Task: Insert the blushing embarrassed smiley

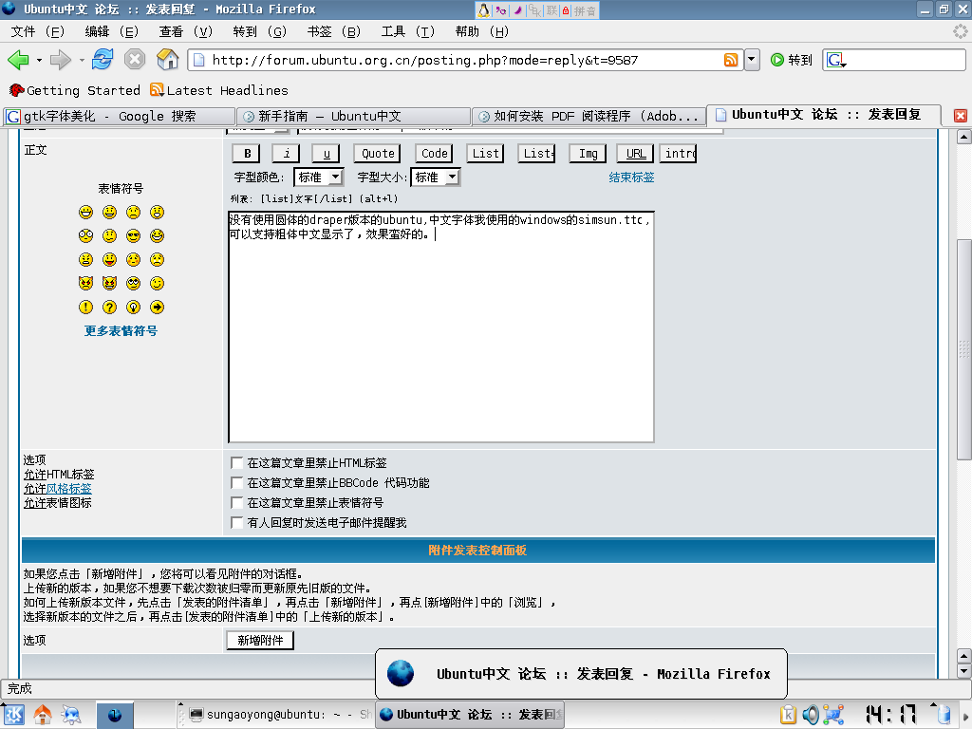Action: pyautogui.click(x=133, y=260)
